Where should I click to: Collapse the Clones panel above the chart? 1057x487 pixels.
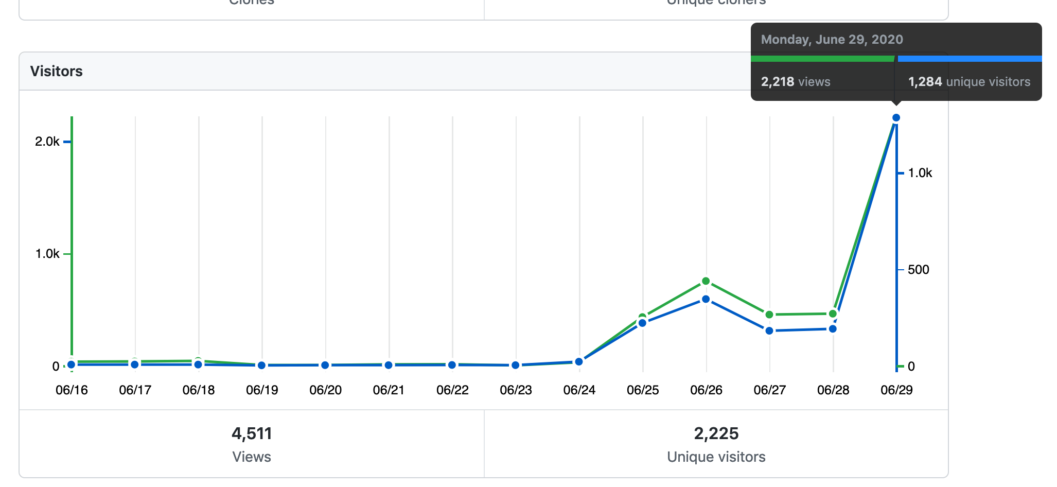251,3
